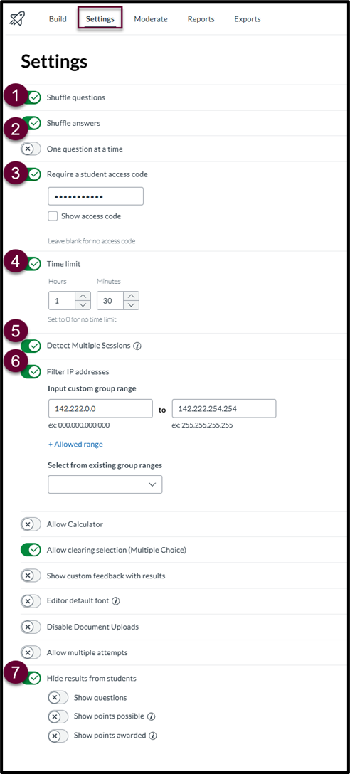
Task: Open the Moderate tab
Action: [151, 19]
